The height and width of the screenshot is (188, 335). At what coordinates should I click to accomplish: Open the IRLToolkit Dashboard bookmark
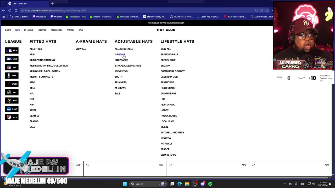pos(235,17)
